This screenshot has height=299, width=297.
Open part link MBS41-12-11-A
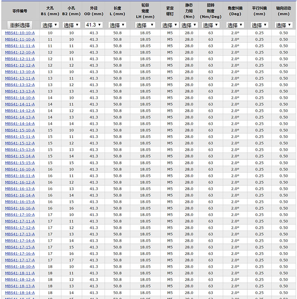(x=20, y=59)
